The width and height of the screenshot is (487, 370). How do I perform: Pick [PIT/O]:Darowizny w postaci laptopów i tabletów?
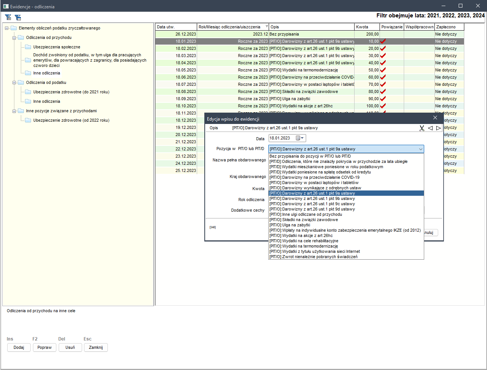[x=346, y=183]
